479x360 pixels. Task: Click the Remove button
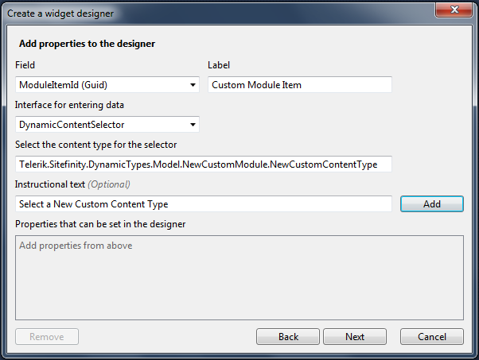click(47, 337)
